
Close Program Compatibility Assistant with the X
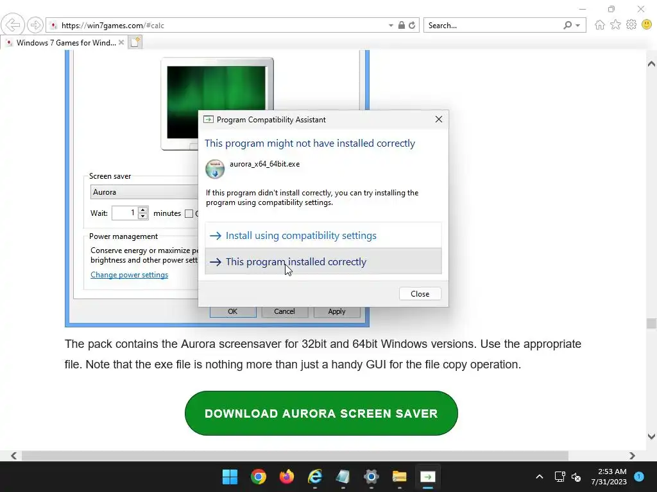tap(439, 119)
